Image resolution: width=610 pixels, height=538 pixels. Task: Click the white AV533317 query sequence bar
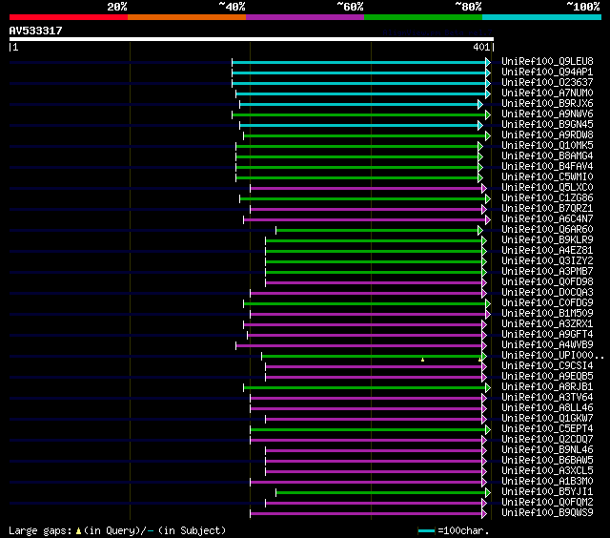tap(252, 39)
